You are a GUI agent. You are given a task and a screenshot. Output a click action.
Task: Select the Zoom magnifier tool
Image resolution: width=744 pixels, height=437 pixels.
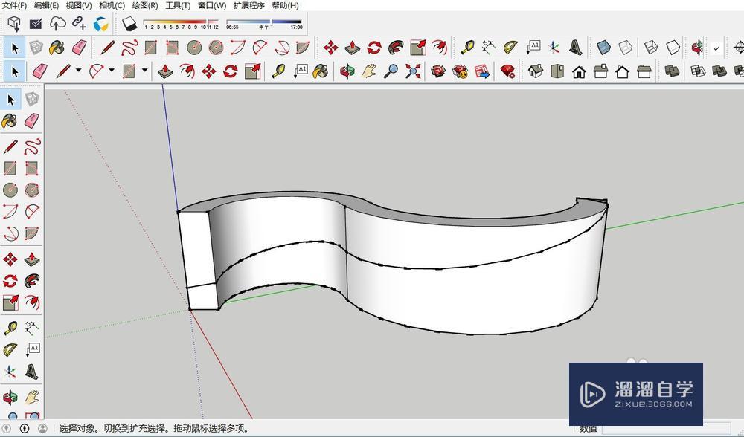pyautogui.click(x=391, y=71)
